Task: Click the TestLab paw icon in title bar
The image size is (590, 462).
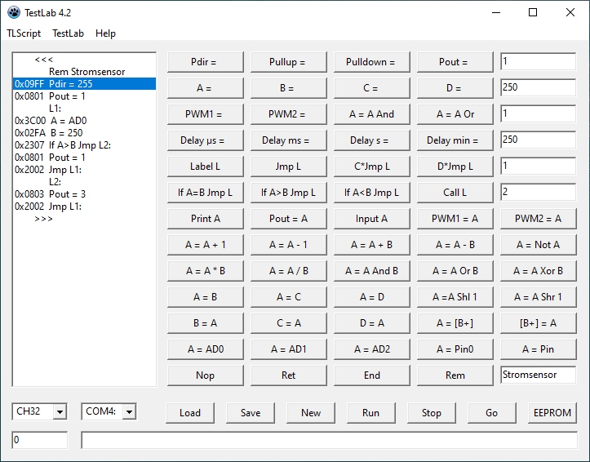Action: (x=14, y=12)
